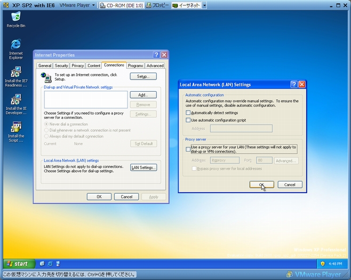351x280 pixels.
Task: Open the Recycle Bin desktop icon
Action: tap(15, 20)
